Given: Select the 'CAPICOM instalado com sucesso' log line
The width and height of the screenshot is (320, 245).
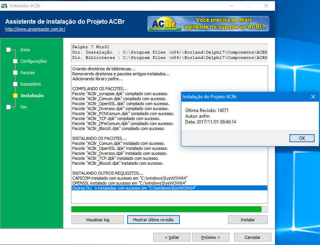Looking at the screenshot, I should [x=130, y=178].
